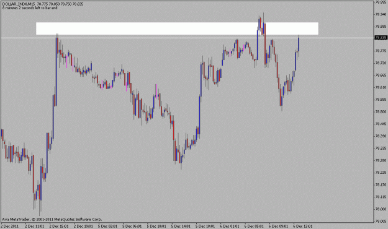This screenshot has height=229, width=388.
Task: Click the 78.060 price axis label
Action: [381, 209]
